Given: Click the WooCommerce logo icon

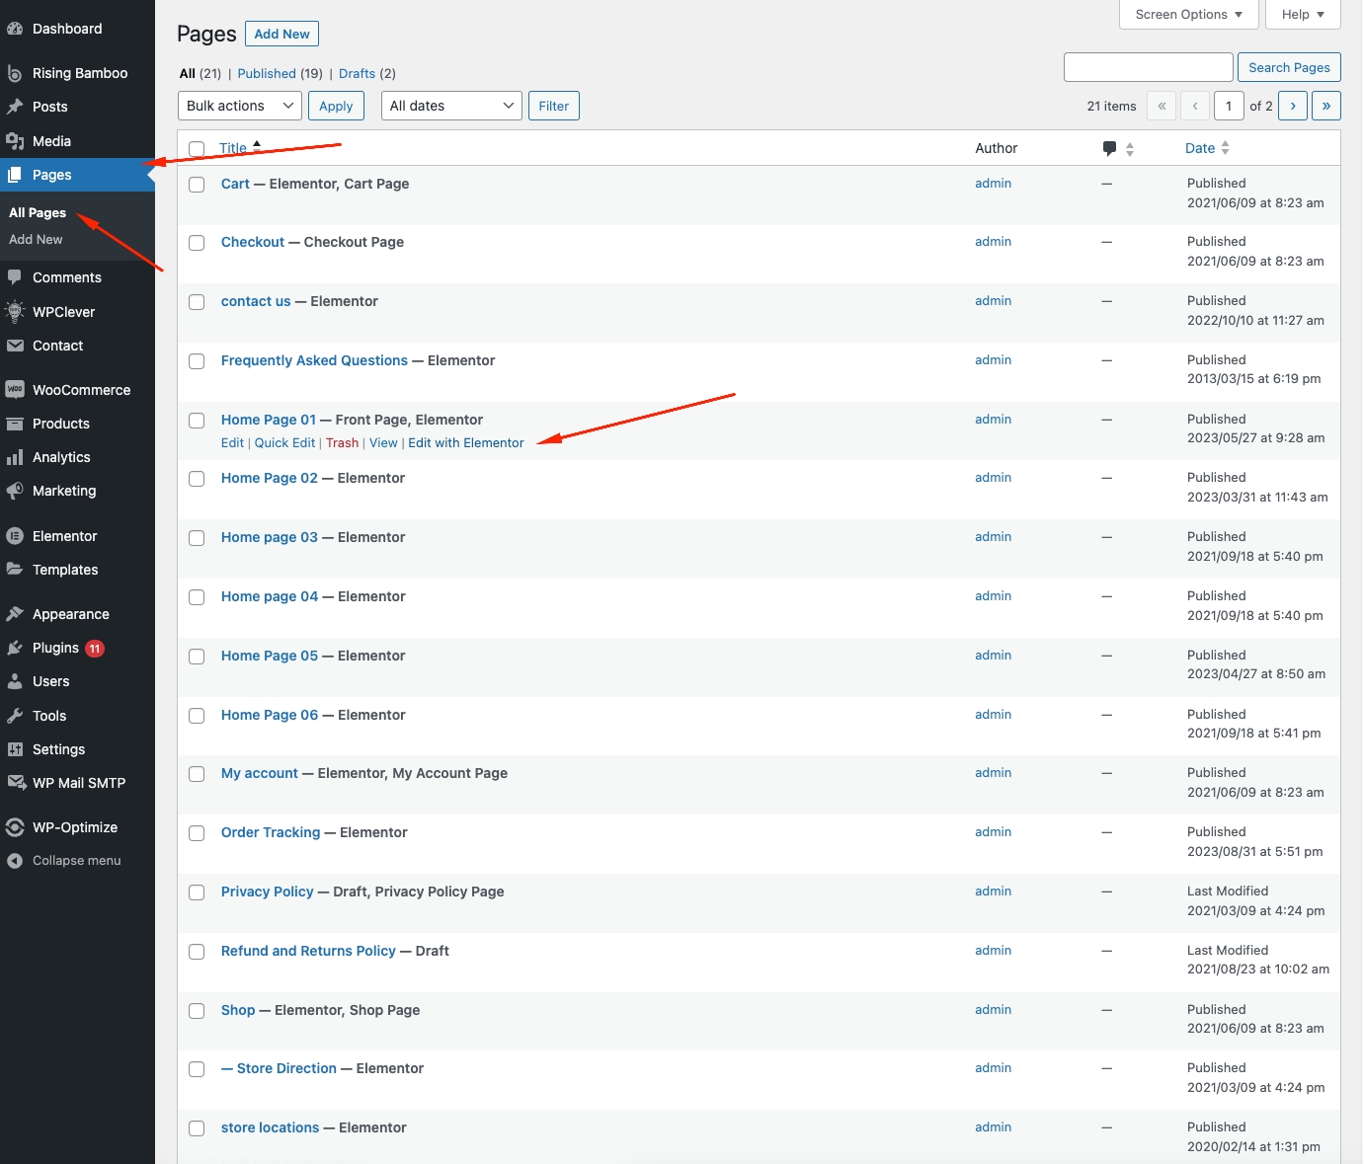Looking at the screenshot, I should [15, 390].
